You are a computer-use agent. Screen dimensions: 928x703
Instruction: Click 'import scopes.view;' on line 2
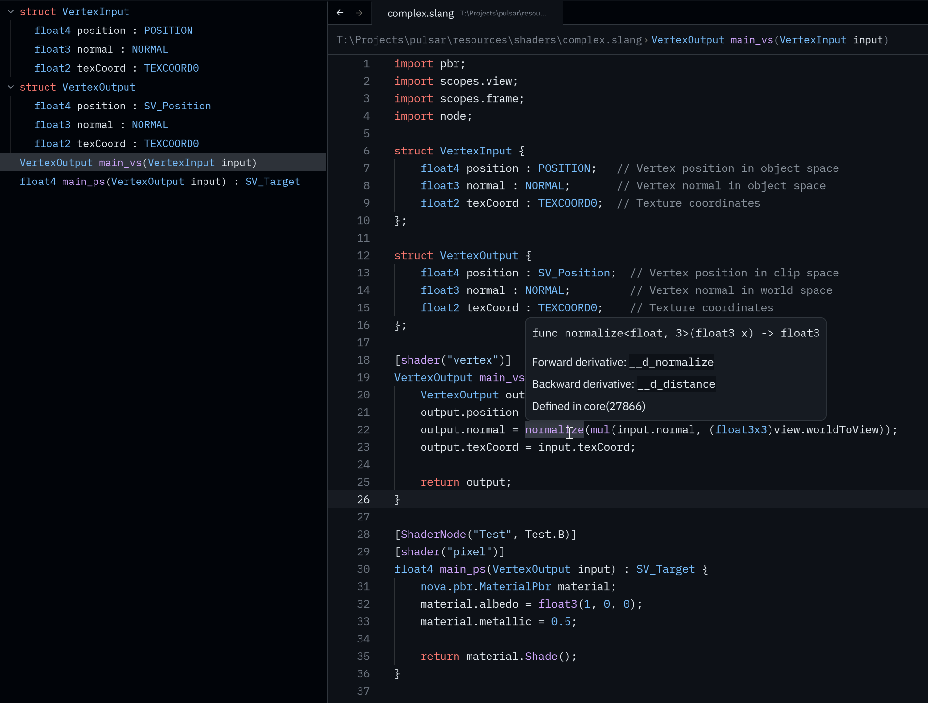[456, 81]
